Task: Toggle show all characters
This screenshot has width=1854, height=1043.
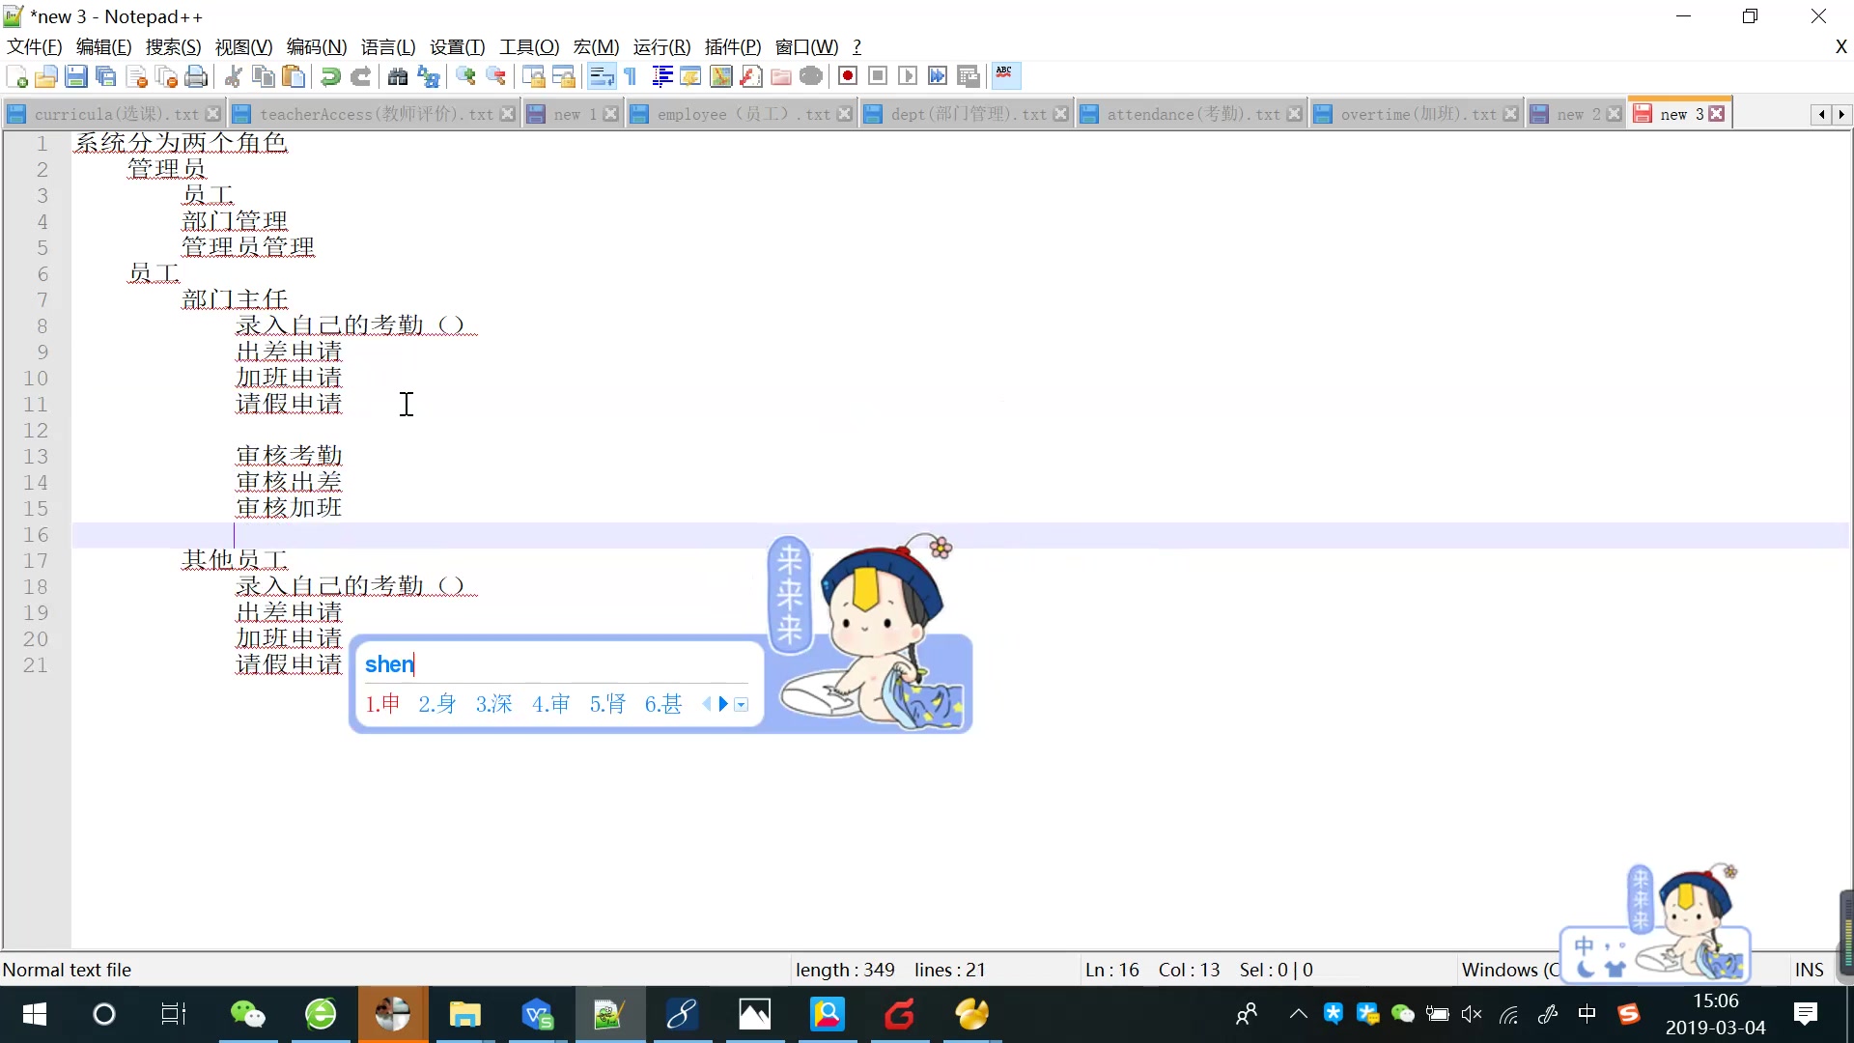Action: tap(631, 76)
